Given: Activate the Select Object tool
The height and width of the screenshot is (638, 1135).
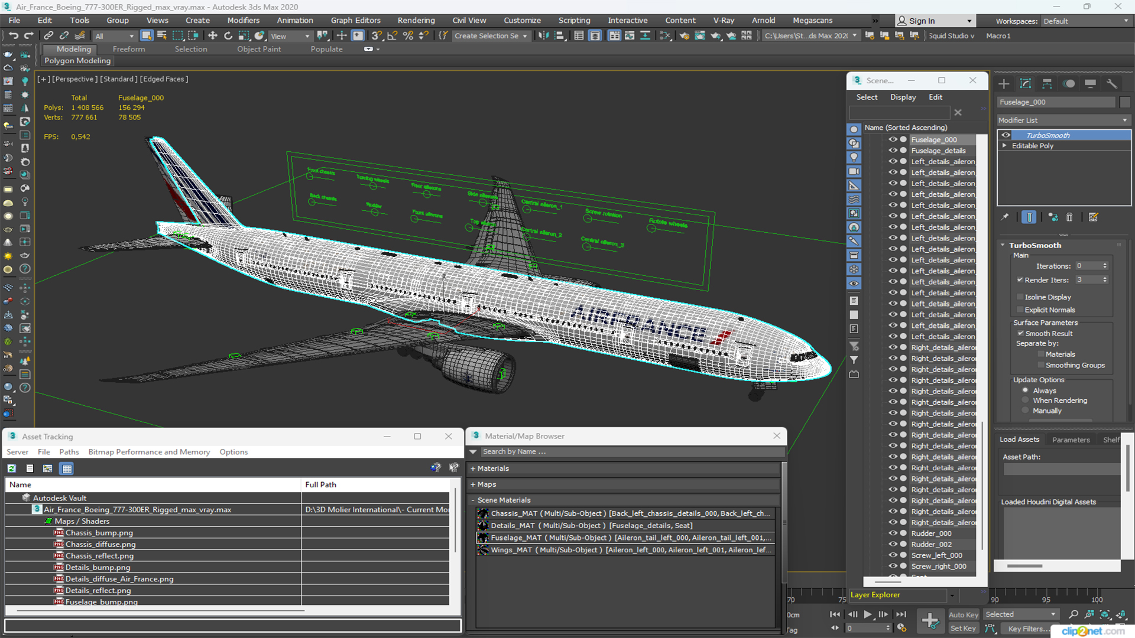Looking at the screenshot, I should 147,36.
